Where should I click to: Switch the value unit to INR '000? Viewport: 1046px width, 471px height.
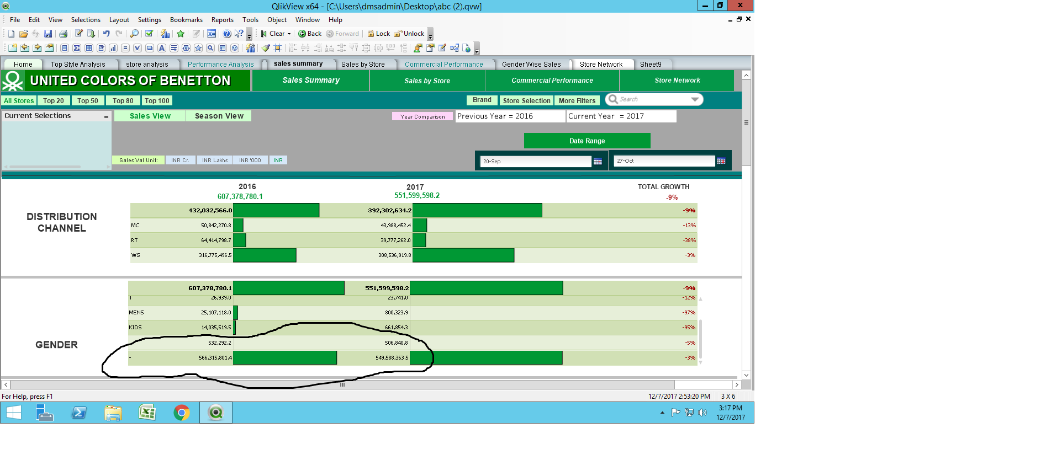tap(250, 160)
